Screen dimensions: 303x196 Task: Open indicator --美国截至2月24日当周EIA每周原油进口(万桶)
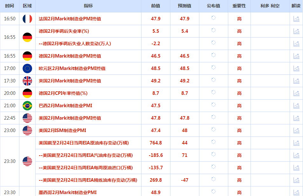click(x=86, y=168)
